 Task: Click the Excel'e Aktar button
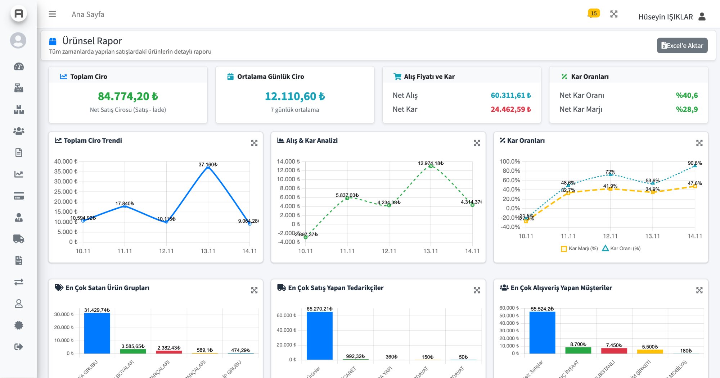[x=682, y=46]
